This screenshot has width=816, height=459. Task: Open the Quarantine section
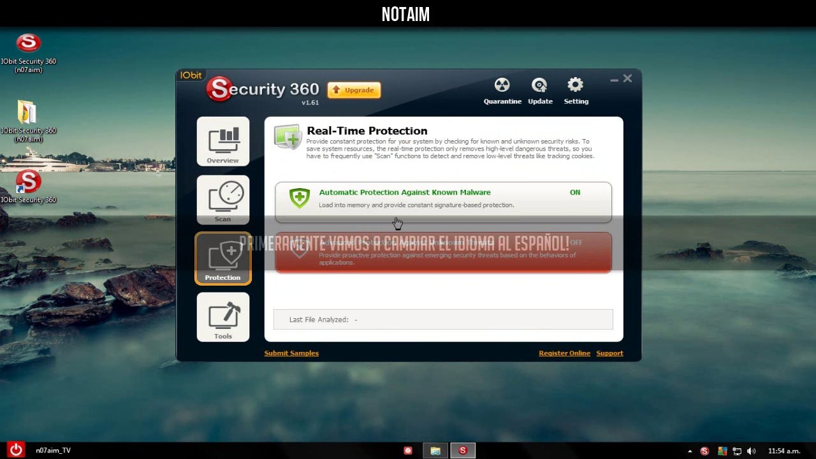coord(502,91)
